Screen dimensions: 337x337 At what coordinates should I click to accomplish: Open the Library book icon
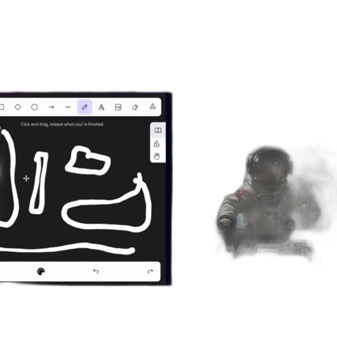[x=158, y=130]
